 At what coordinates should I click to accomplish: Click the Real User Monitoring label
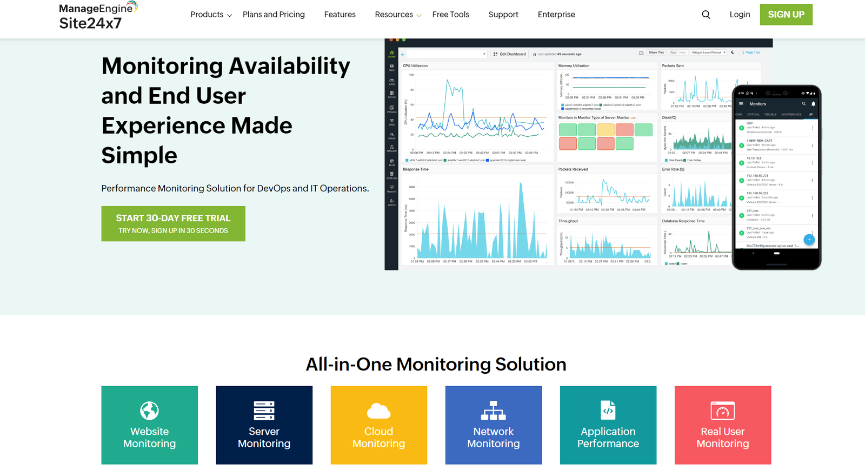722,438
